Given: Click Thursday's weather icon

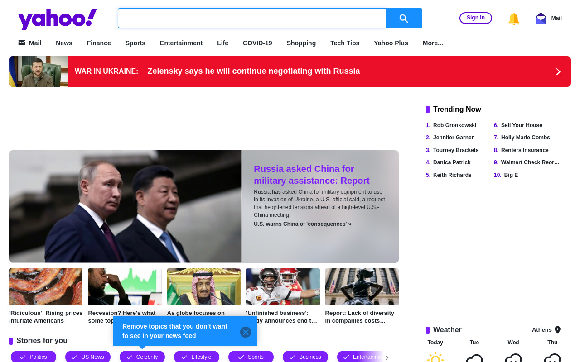Looking at the screenshot, I should click(x=552, y=358).
